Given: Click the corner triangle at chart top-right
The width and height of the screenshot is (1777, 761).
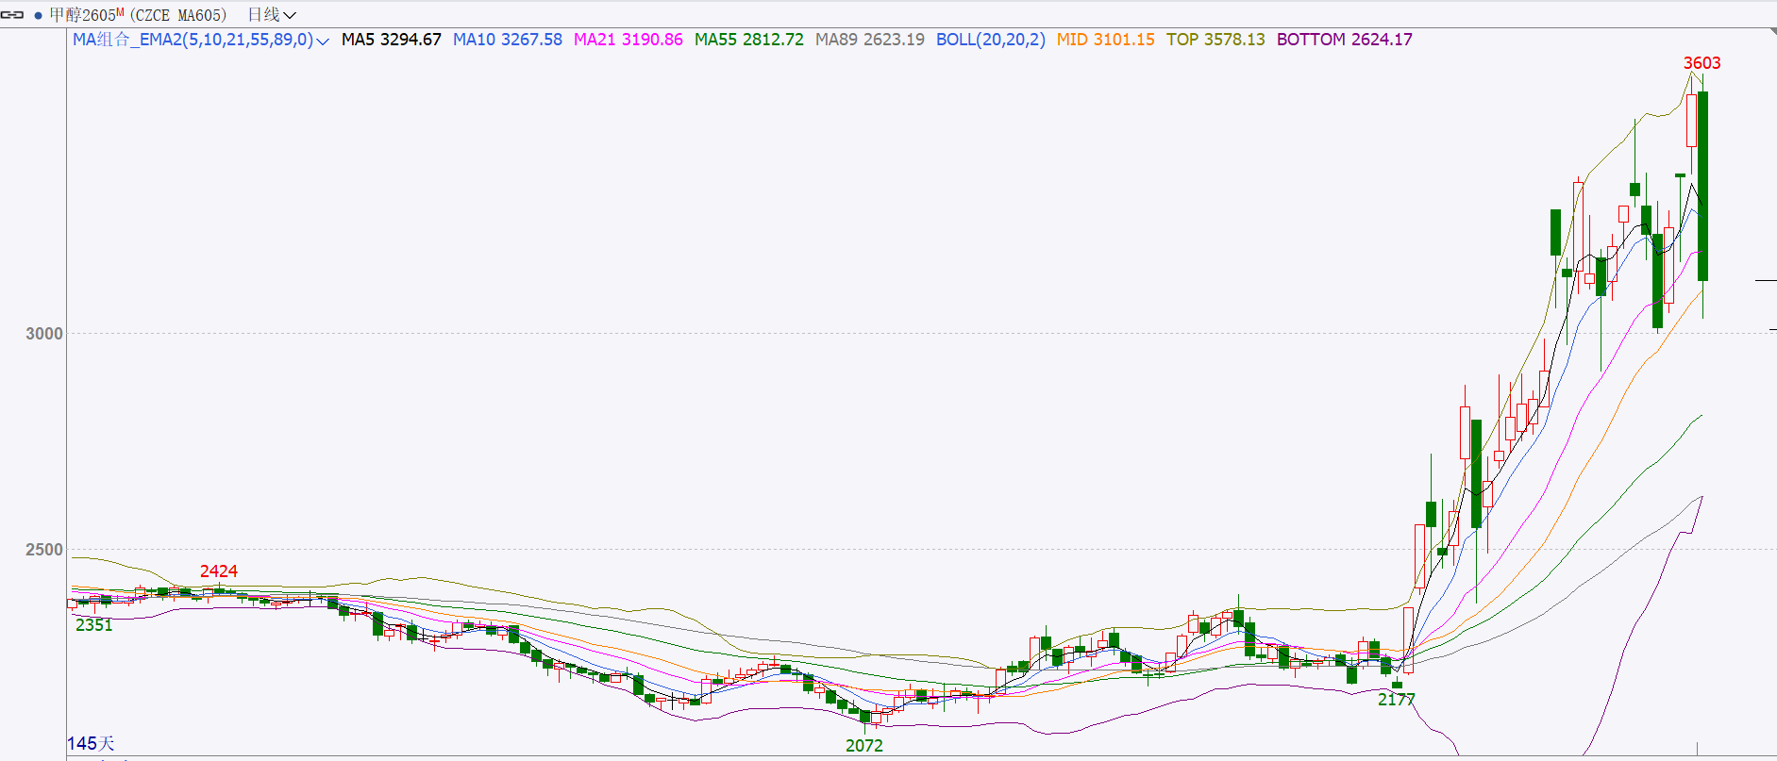Looking at the screenshot, I should [1771, 32].
